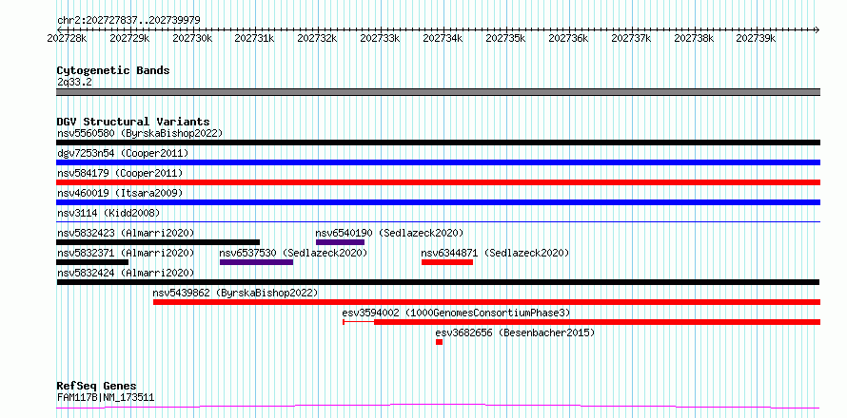Screen dimensions: 847x418
Task: Click the chr2:202727837..202739979 coordinate text
Action: coord(128,20)
